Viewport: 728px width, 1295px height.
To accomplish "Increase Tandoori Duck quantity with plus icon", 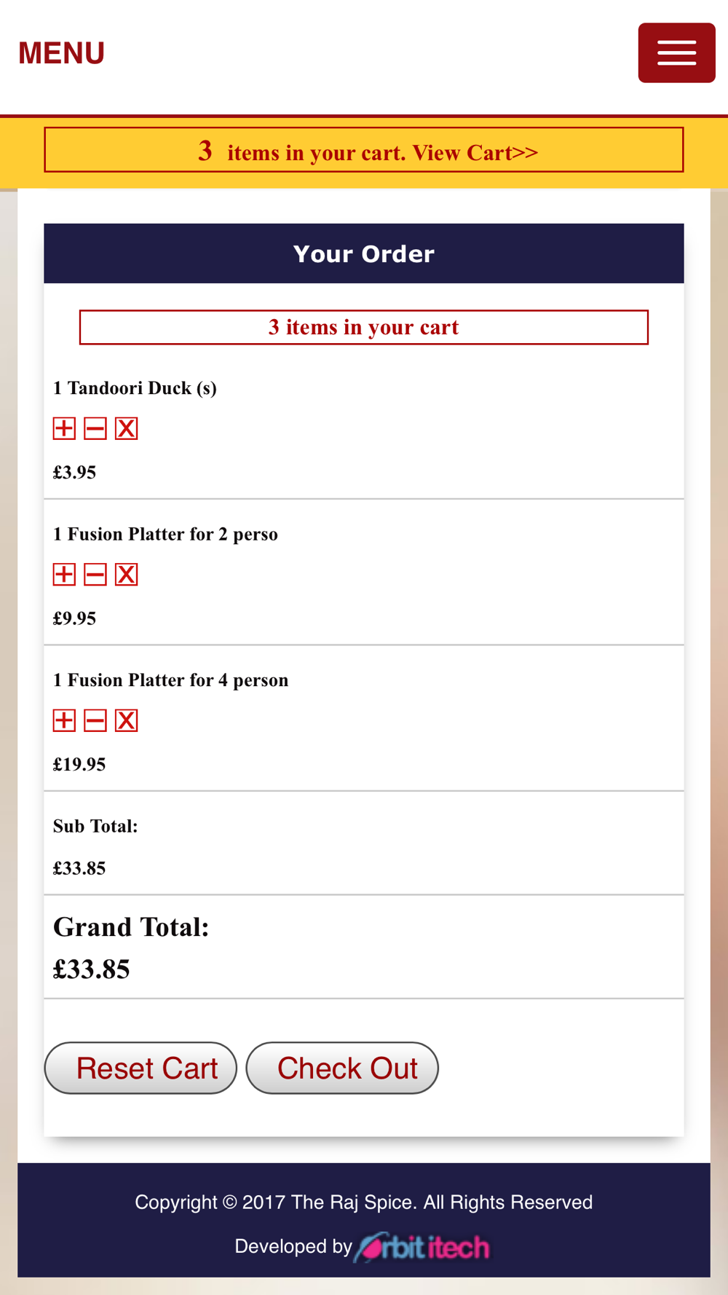I will 64,428.
